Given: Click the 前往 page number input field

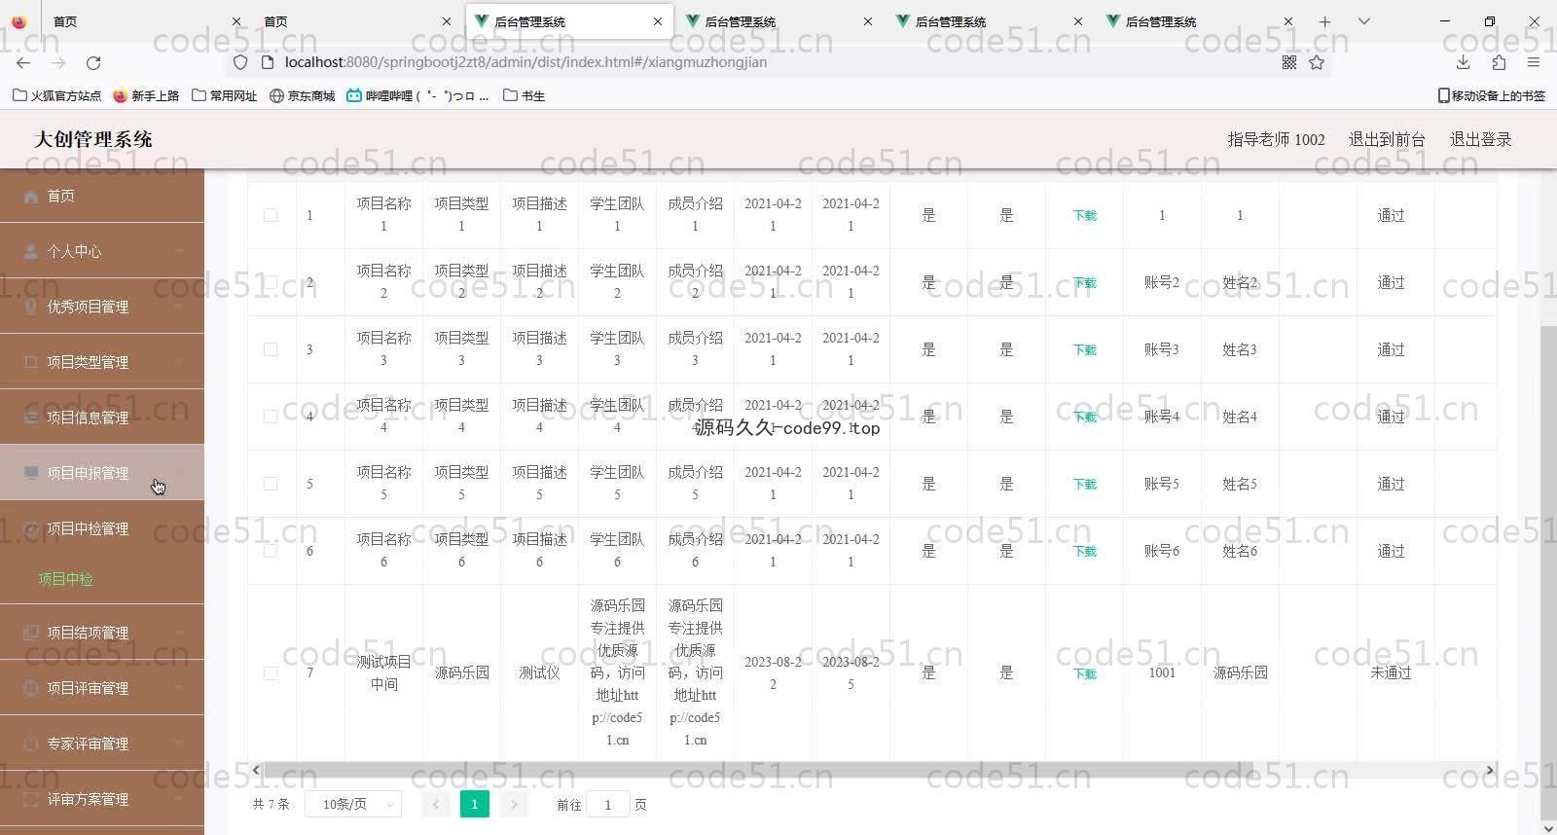Looking at the screenshot, I should click(x=608, y=804).
